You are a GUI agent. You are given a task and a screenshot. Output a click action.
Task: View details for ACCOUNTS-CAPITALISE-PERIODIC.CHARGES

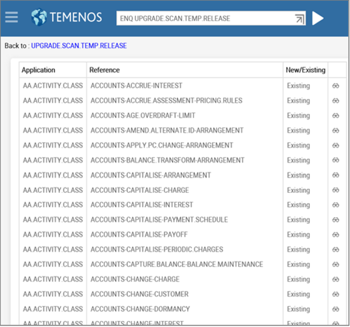point(336,250)
